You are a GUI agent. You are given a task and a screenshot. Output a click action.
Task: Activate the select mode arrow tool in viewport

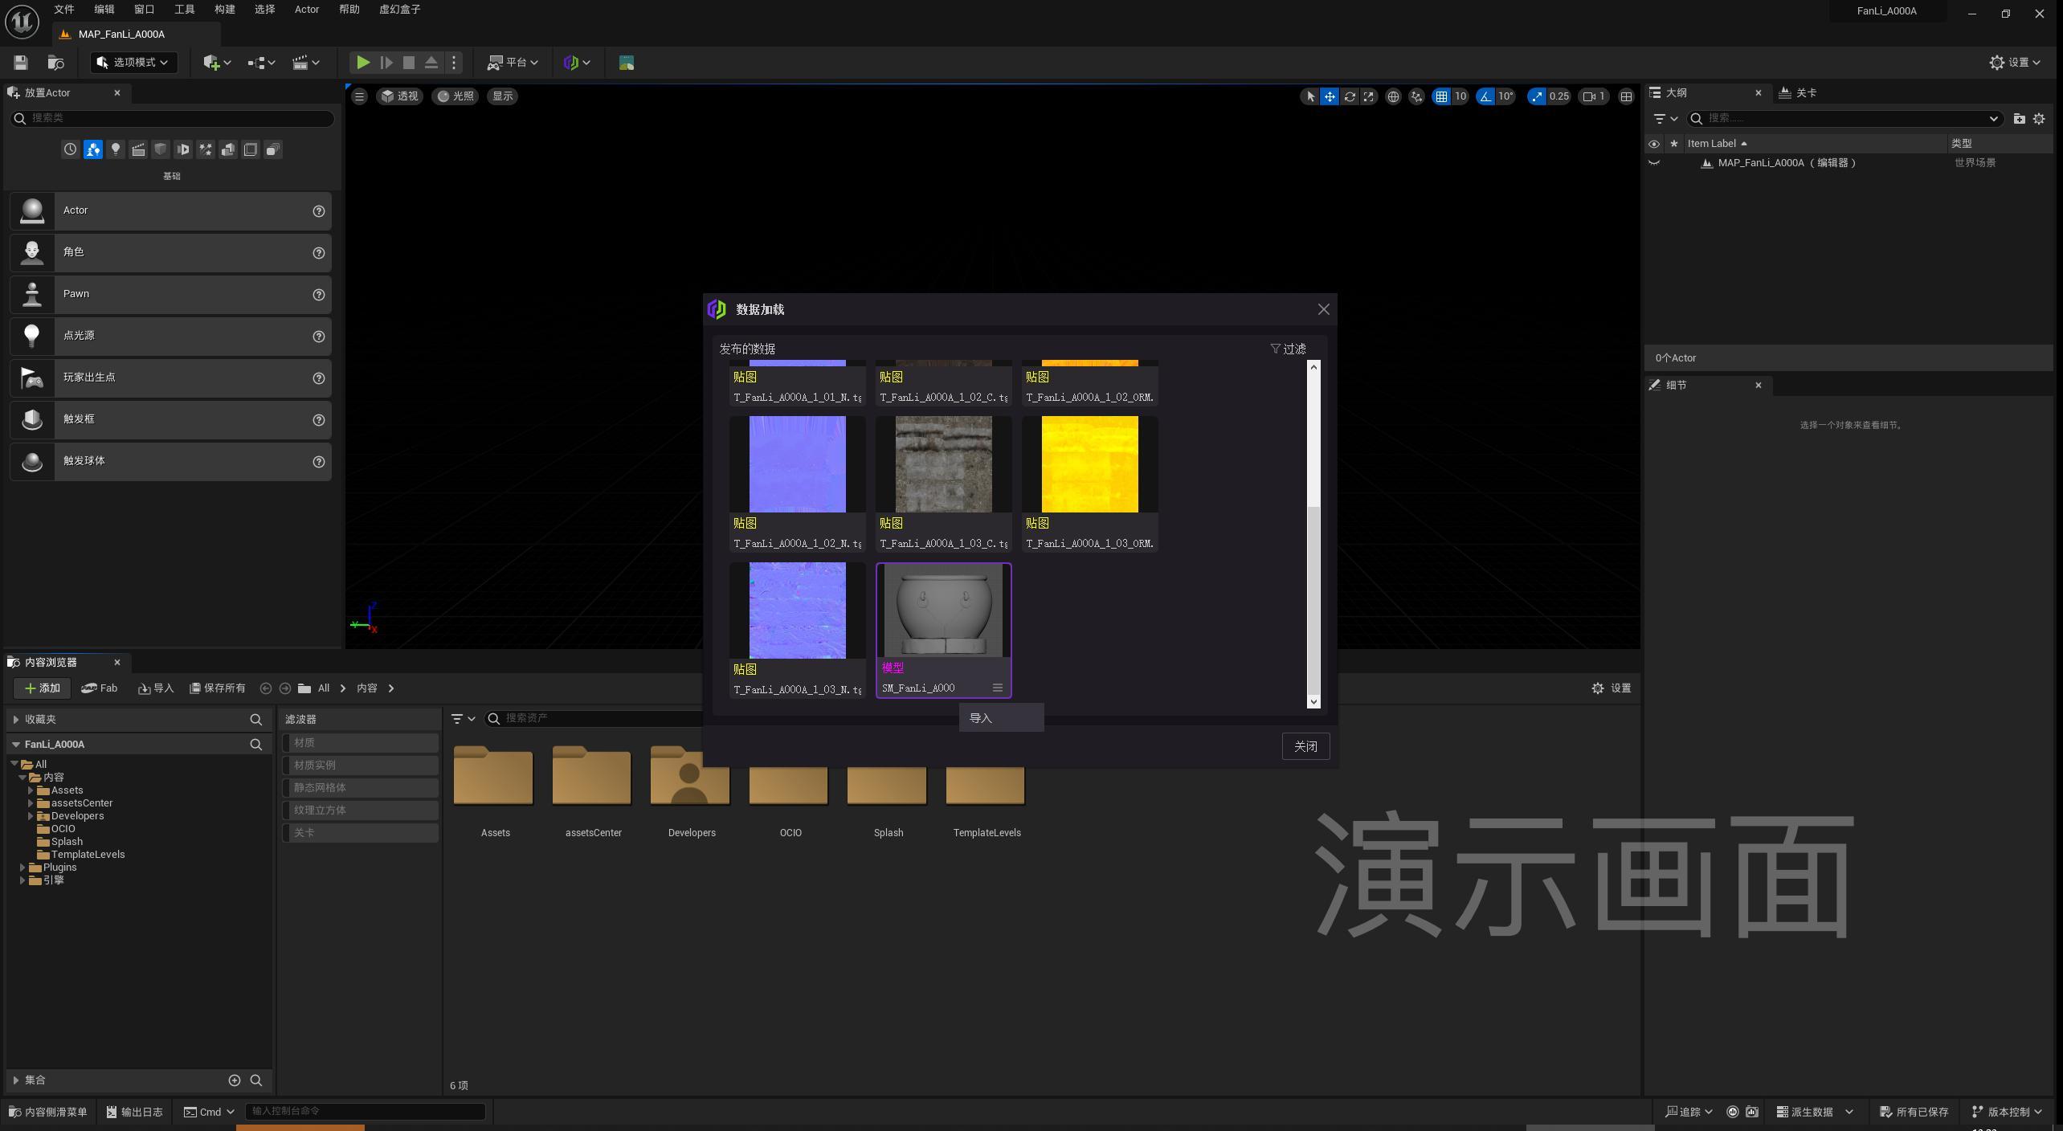pos(1310,96)
